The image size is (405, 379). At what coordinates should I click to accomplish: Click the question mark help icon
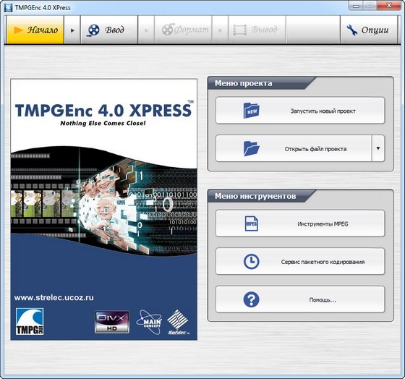[252, 299]
